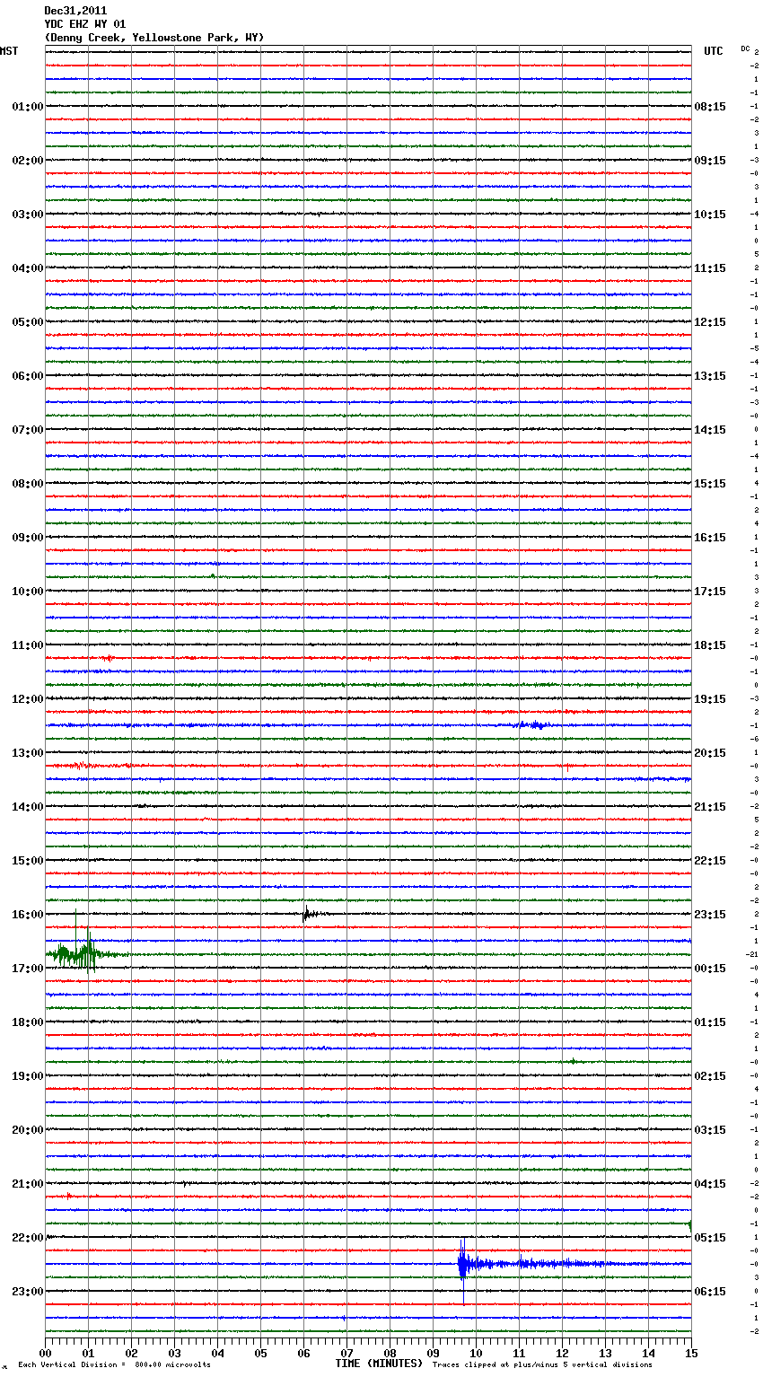Click the 06:15 UTC time label
The image size is (763, 1377).
pos(710,1292)
